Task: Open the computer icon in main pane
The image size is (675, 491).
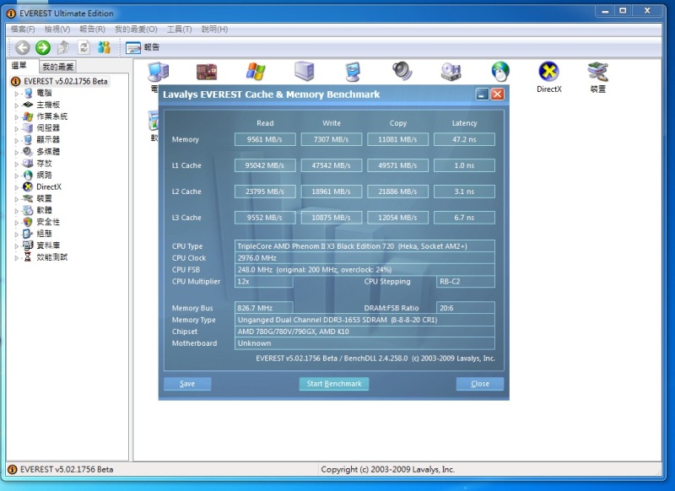Action: (158, 72)
